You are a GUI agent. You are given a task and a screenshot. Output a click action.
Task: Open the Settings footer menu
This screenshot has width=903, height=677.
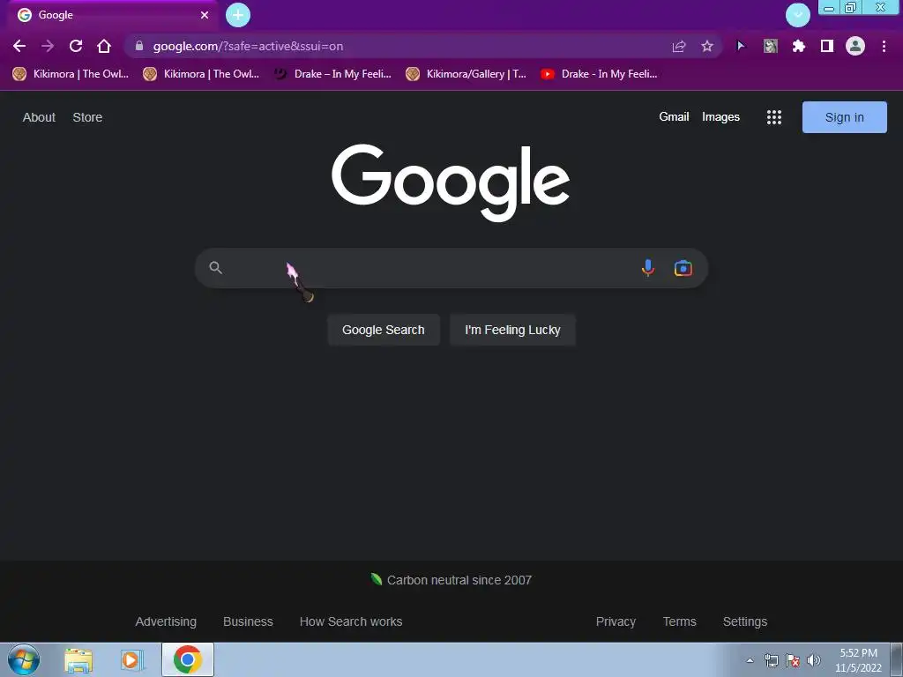pos(744,621)
